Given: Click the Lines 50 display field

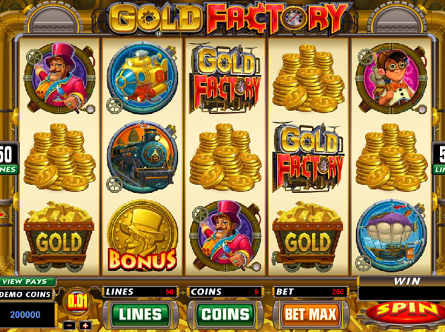Looking at the screenshot, I should pyautogui.click(x=140, y=292).
